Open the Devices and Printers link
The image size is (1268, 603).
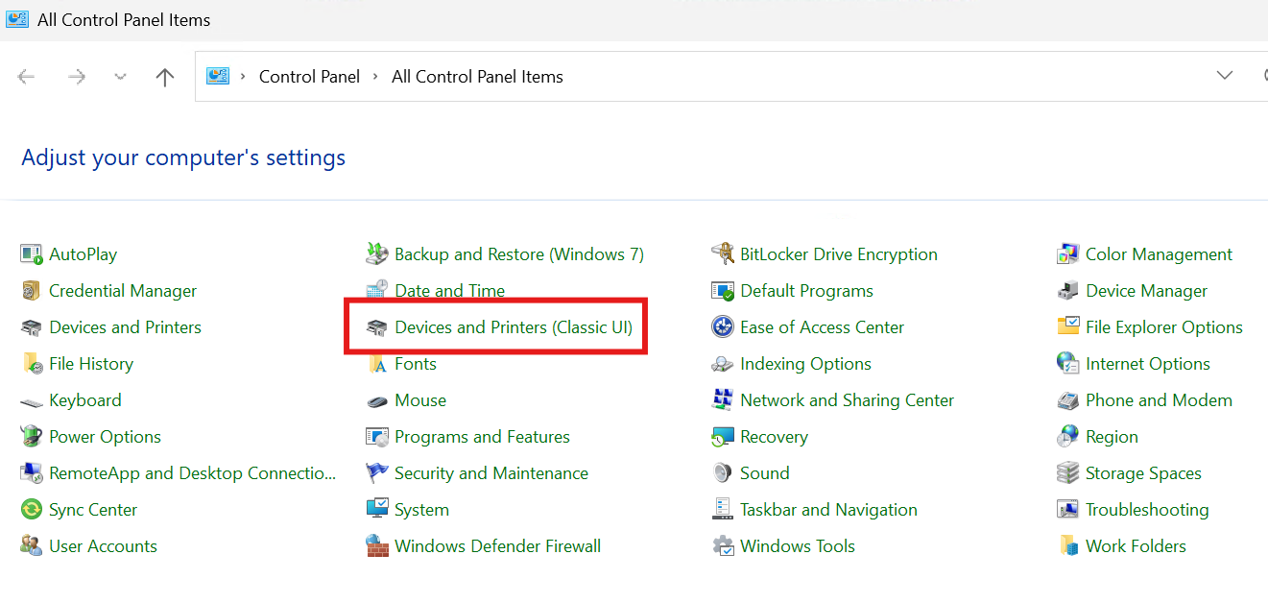[125, 327]
